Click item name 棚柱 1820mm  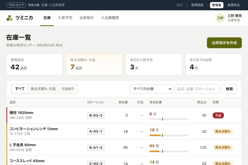(x=21, y=113)
